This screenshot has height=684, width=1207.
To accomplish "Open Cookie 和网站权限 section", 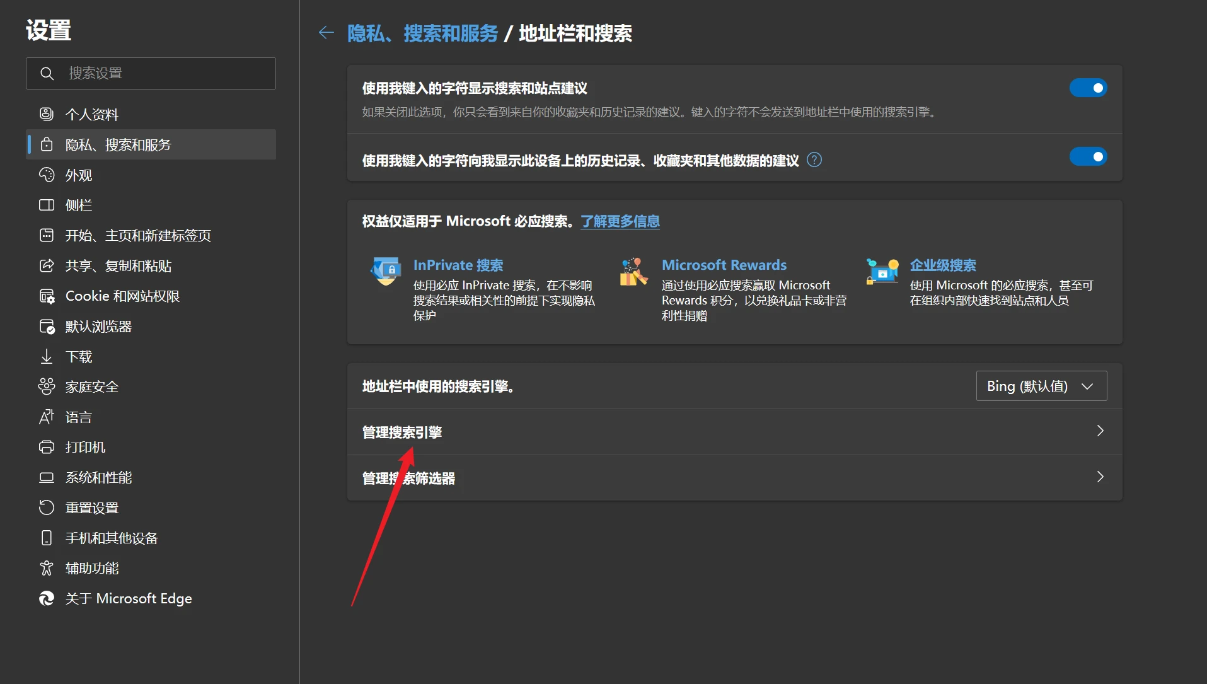I will point(151,296).
